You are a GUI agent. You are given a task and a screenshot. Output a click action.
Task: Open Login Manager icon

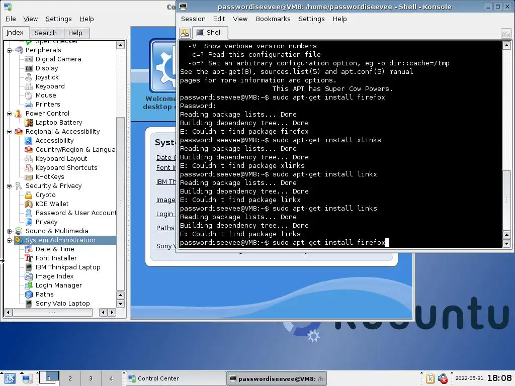click(29, 285)
